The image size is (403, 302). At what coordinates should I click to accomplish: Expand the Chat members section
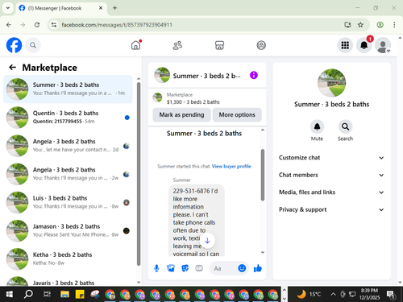click(331, 175)
